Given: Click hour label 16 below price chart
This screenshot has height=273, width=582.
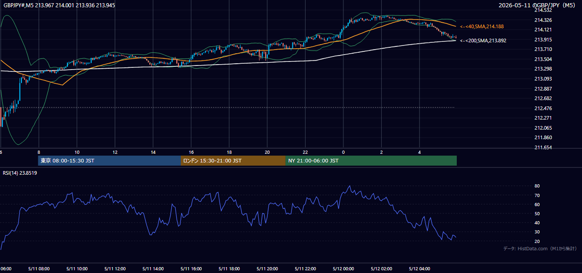Looking at the screenshot, I should [191, 152].
